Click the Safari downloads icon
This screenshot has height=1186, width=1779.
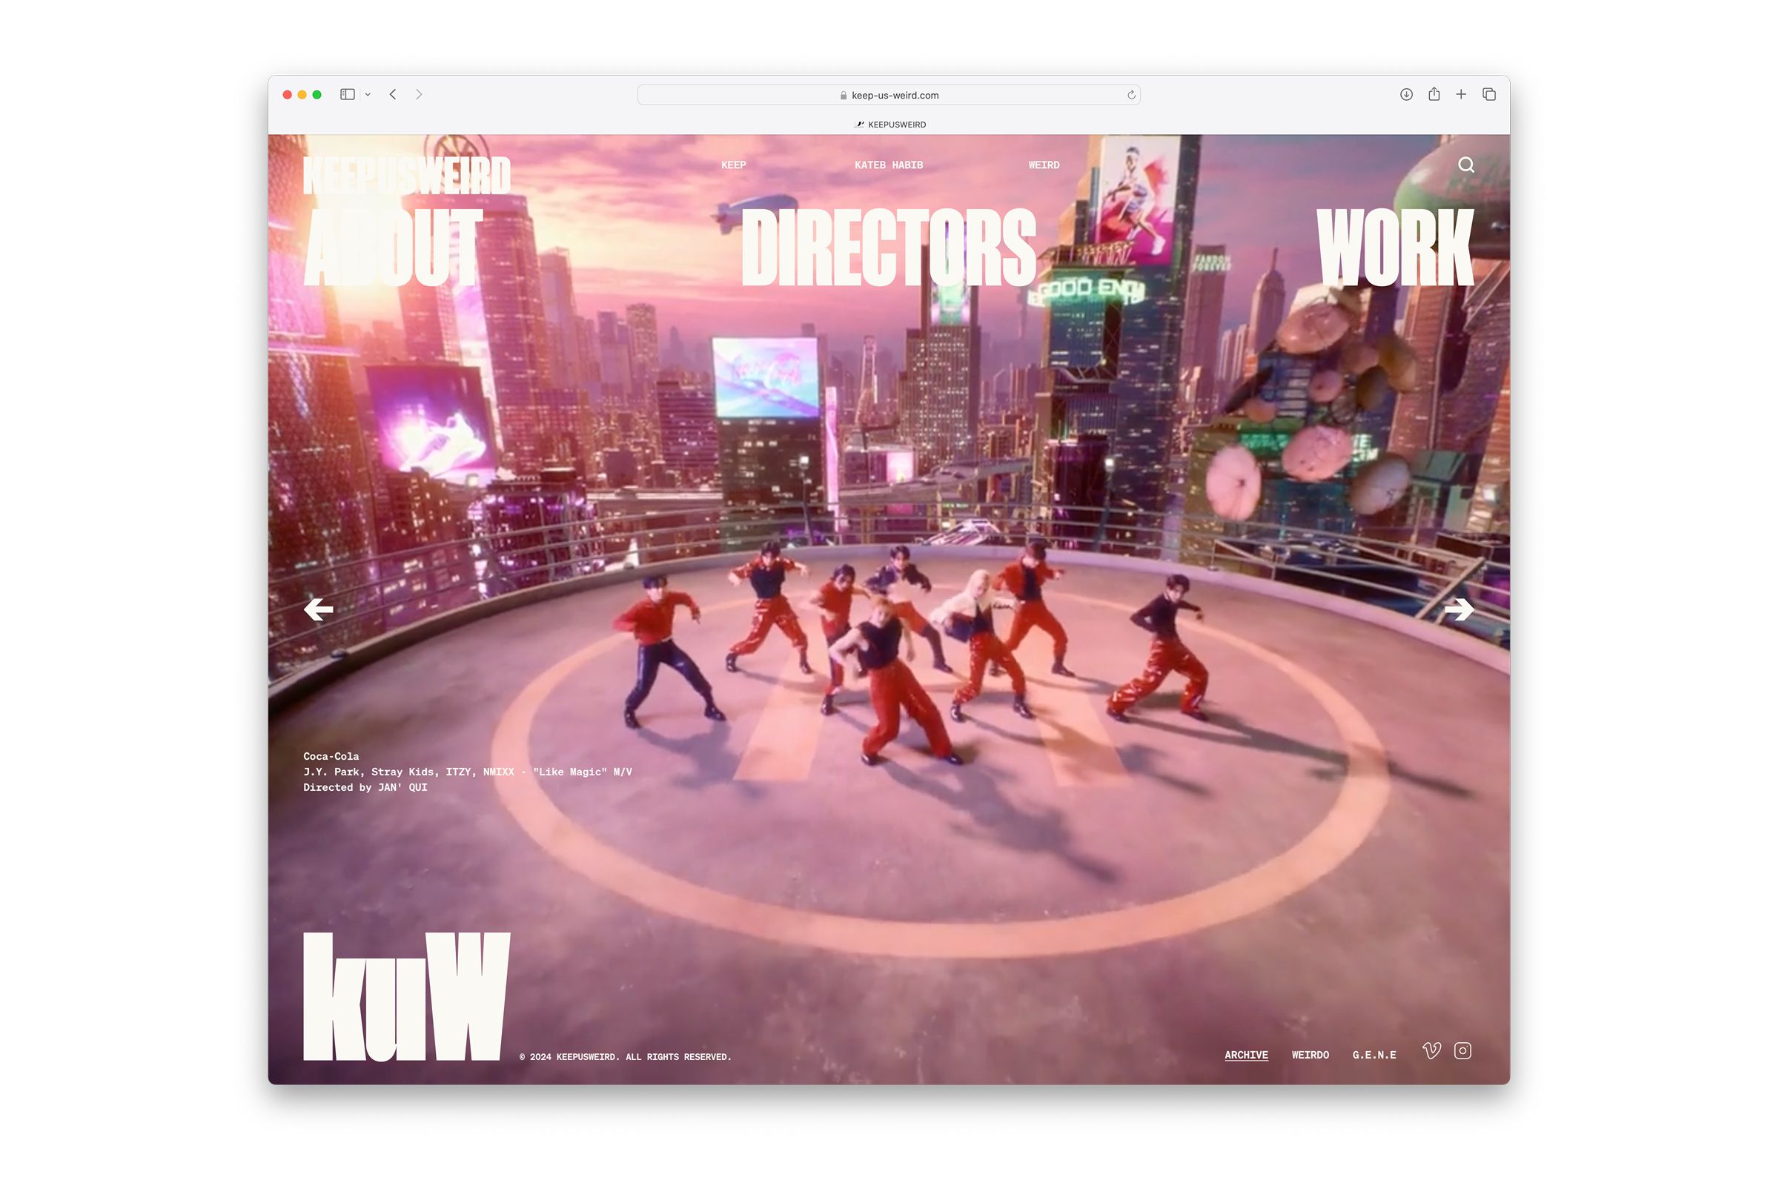click(1406, 95)
